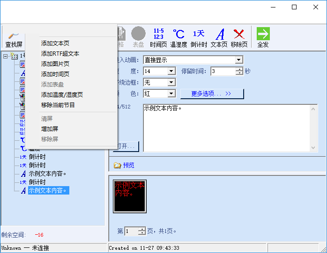Click the 页，共1页。 page count text
The image size is (327, 253).
coord(162,231)
